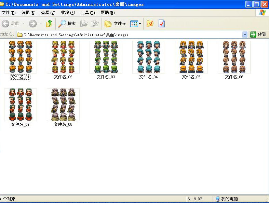269x203 pixels.
Task: Minimize the images folder window
Action: pos(249,4)
